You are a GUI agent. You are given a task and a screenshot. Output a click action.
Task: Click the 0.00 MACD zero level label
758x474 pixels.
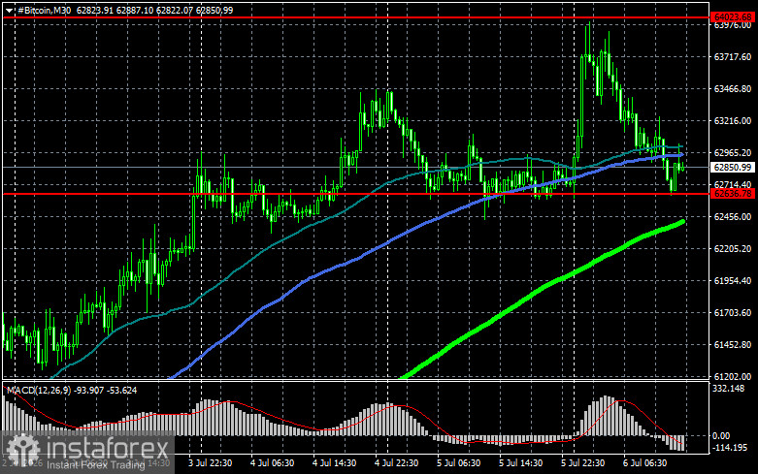pyautogui.click(x=721, y=436)
